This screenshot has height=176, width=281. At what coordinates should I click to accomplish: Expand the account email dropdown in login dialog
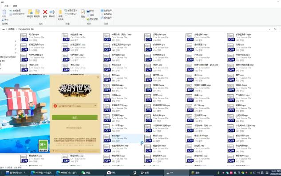coord(95,106)
